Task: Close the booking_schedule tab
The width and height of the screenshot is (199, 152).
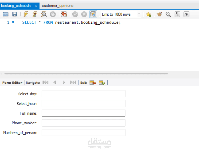Action: 36,6
